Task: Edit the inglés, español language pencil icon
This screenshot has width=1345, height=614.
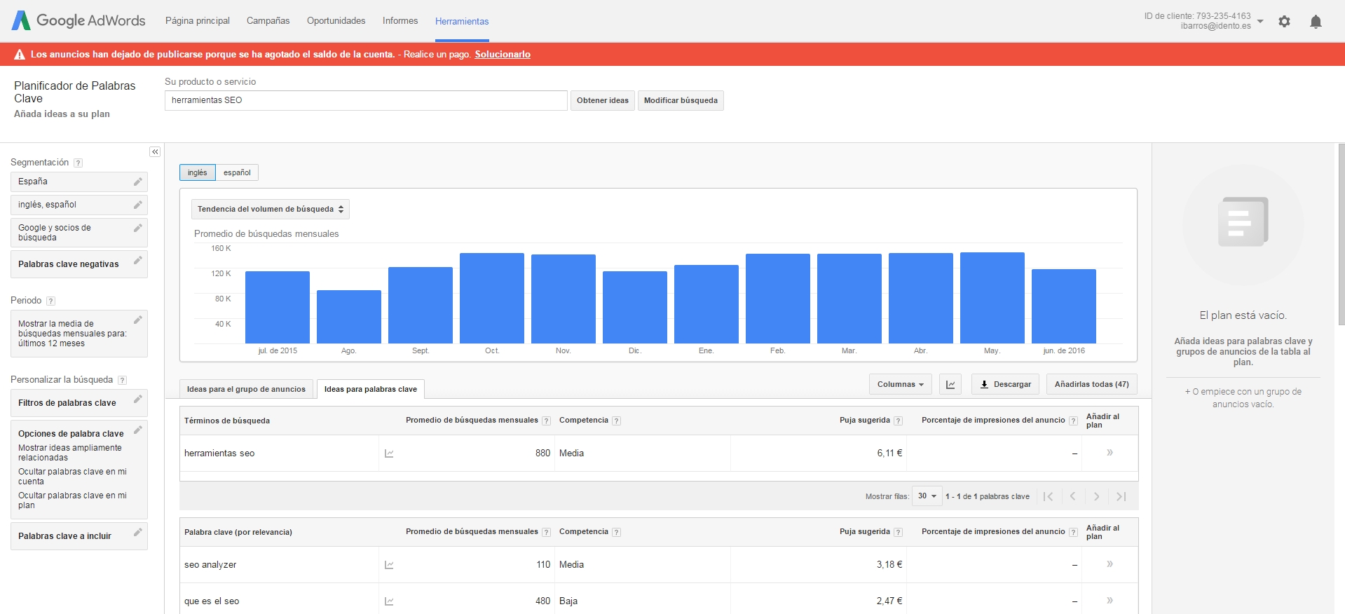Action: click(138, 205)
